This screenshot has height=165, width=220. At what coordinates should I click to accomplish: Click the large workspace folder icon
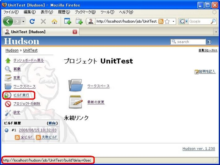click(x=76, y=85)
